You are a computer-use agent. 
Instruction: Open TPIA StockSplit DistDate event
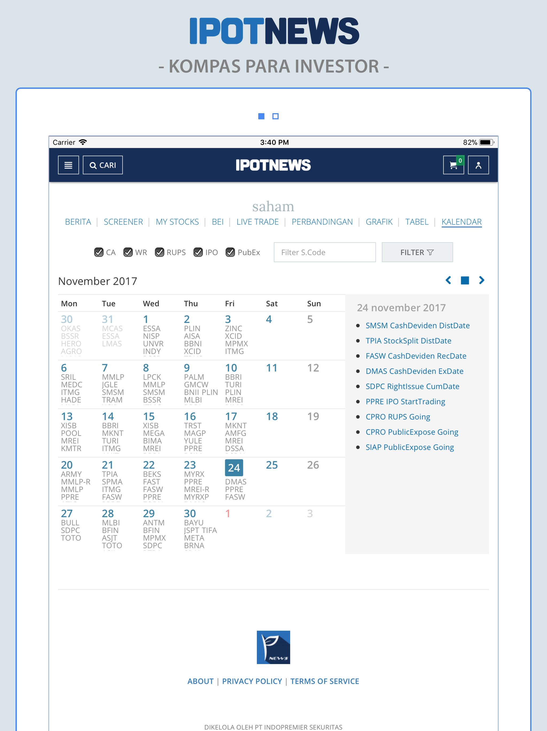click(408, 341)
